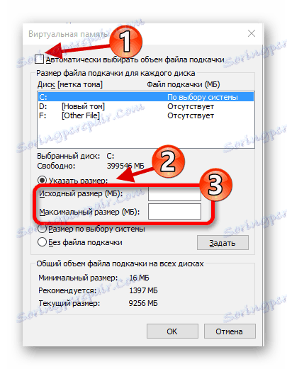
Task: Close the Виртуальная память dialog with X
Action: click(x=252, y=33)
